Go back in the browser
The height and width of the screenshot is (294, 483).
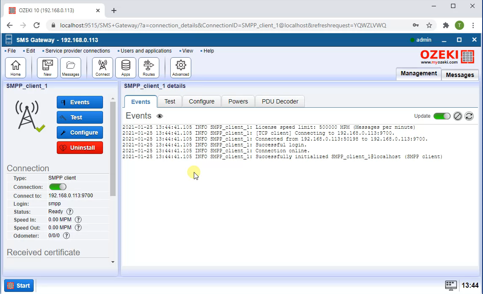coord(10,25)
